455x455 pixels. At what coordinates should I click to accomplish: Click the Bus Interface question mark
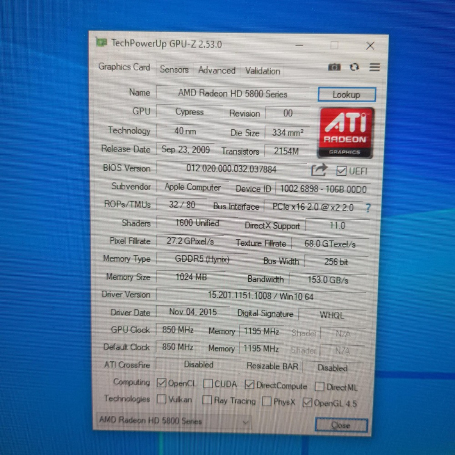pyautogui.click(x=368, y=208)
